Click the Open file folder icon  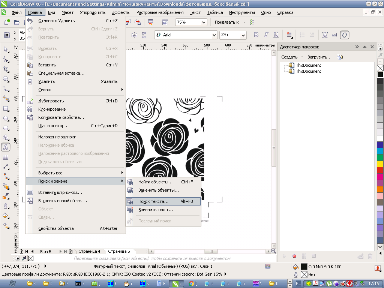point(16,22)
